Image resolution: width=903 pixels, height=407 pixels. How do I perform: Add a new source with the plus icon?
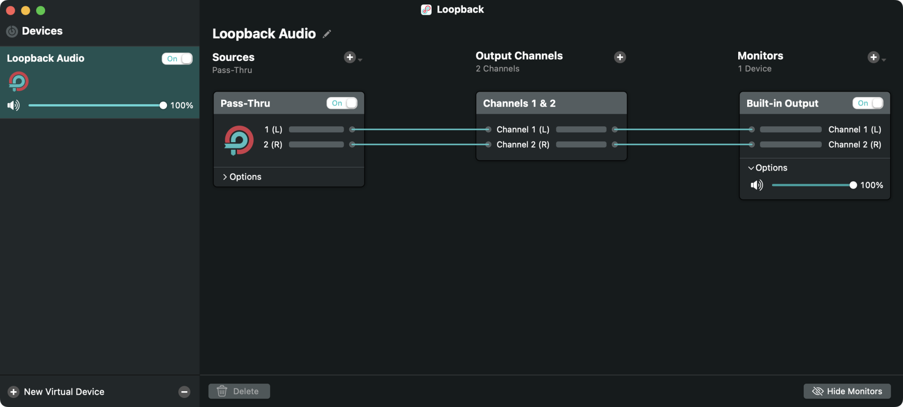[349, 57]
